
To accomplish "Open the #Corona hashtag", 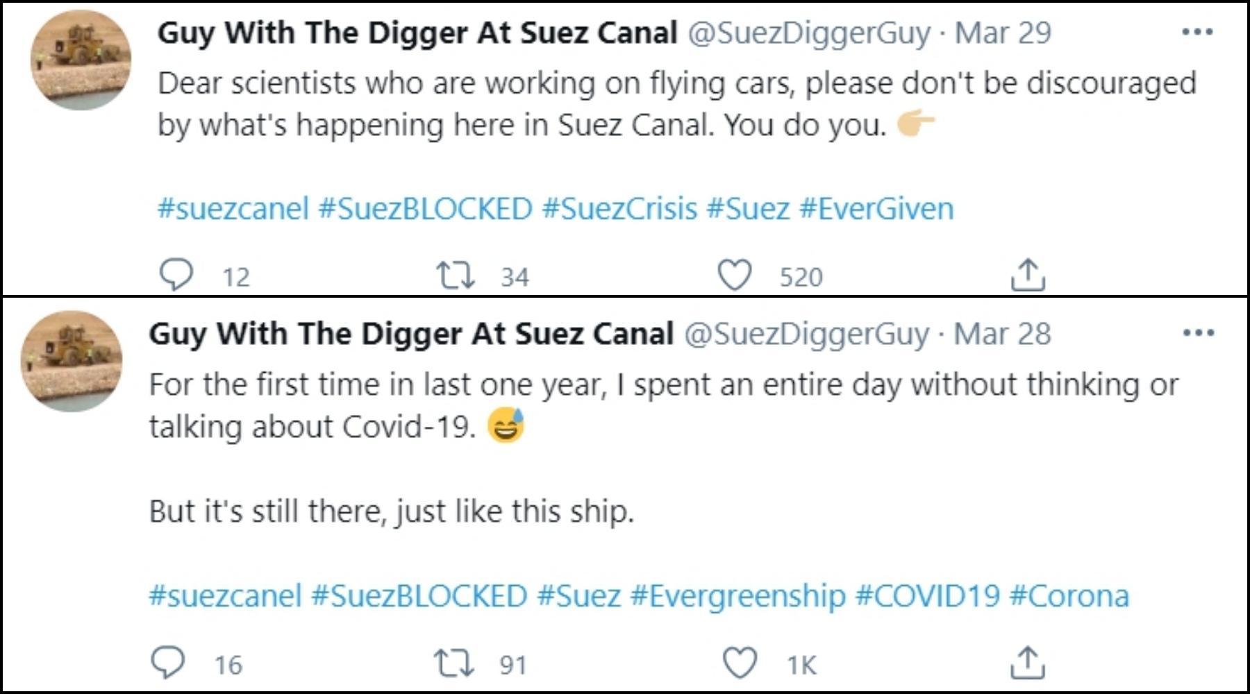I will point(1069,596).
